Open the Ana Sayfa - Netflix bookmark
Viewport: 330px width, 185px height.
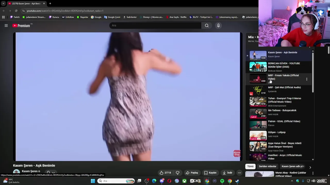176,17
